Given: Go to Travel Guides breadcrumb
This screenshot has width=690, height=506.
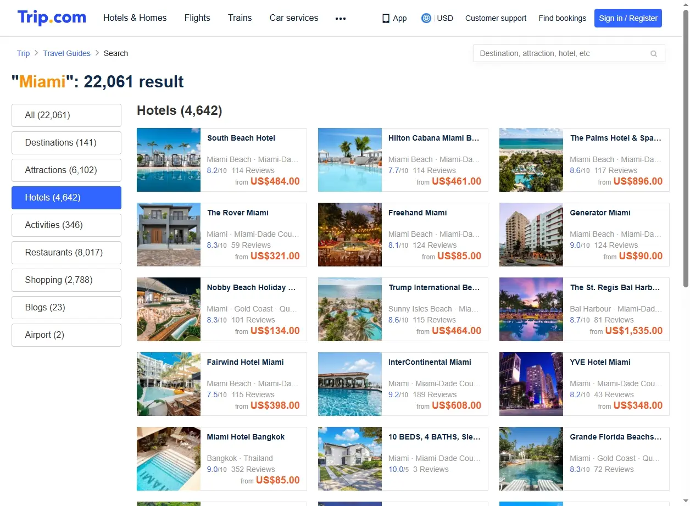Looking at the screenshot, I should pos(67,53).
